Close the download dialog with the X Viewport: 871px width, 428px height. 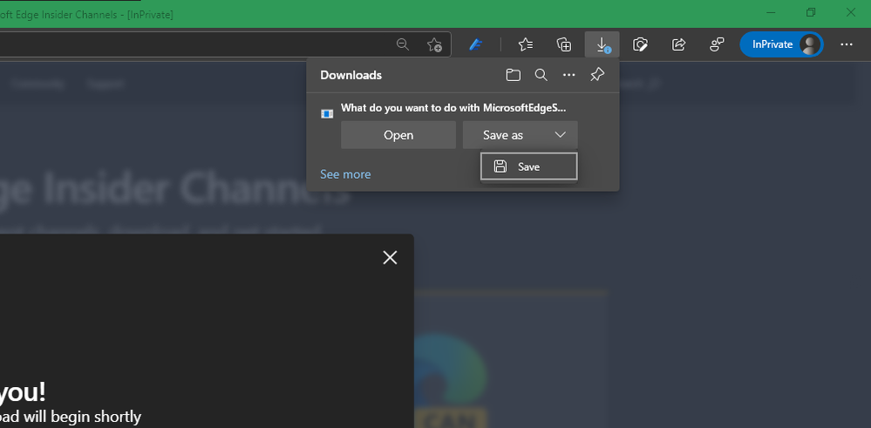(x=390, y=257)
